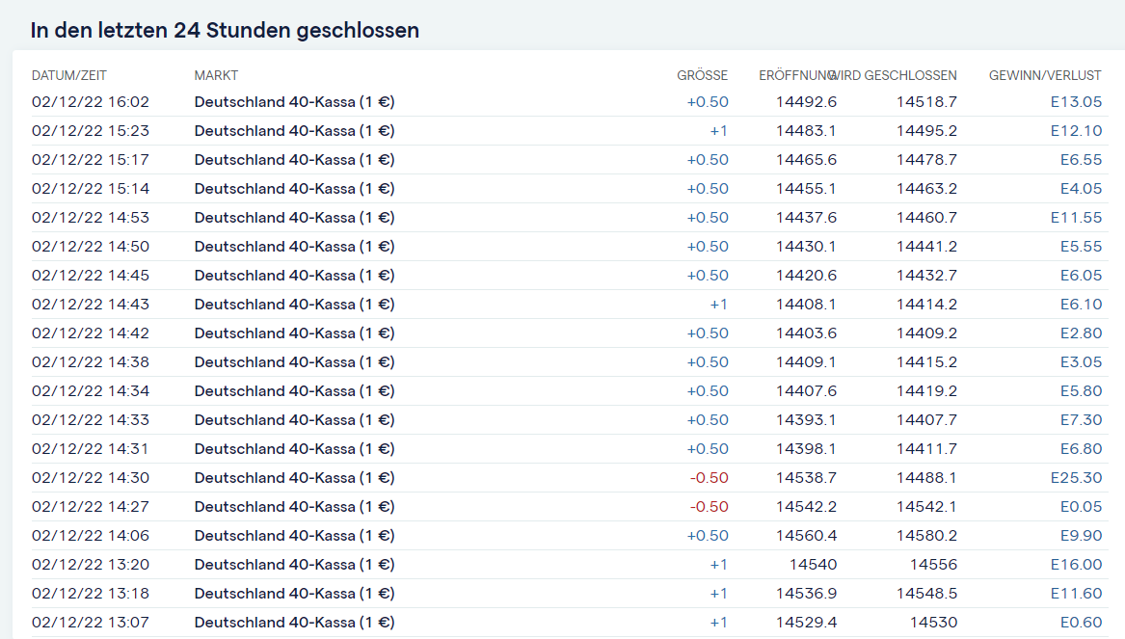Select the row dated 02/12/22 14:53
Viewport: 1125px width, 639px height.
91,218
